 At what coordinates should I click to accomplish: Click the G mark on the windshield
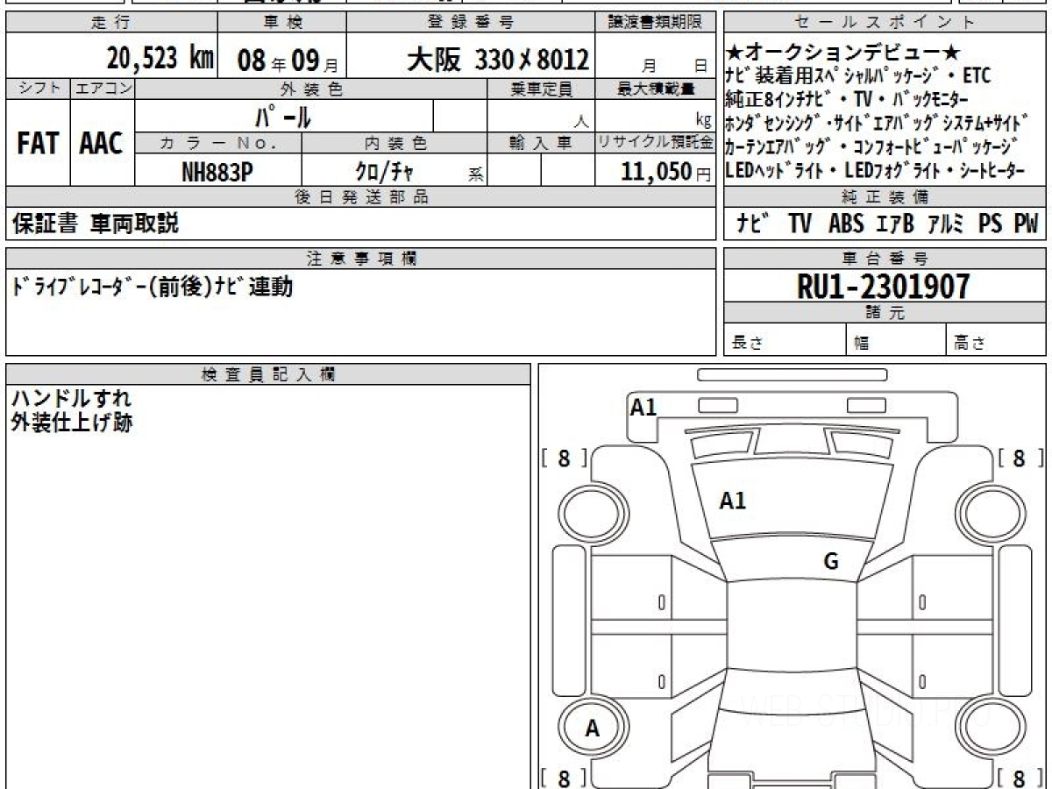pos(831,562)
